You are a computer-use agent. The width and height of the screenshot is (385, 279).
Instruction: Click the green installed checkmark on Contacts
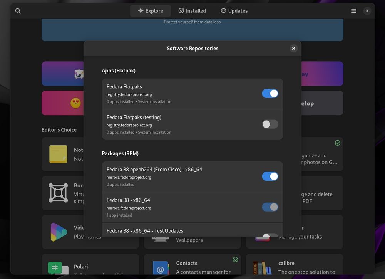click(x=236, y=260)
